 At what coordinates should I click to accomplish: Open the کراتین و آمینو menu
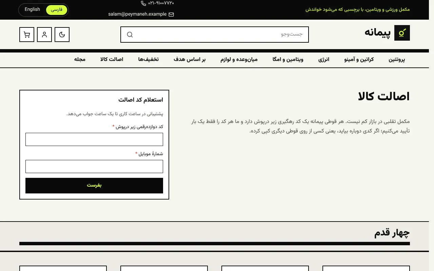pos(359,60)
